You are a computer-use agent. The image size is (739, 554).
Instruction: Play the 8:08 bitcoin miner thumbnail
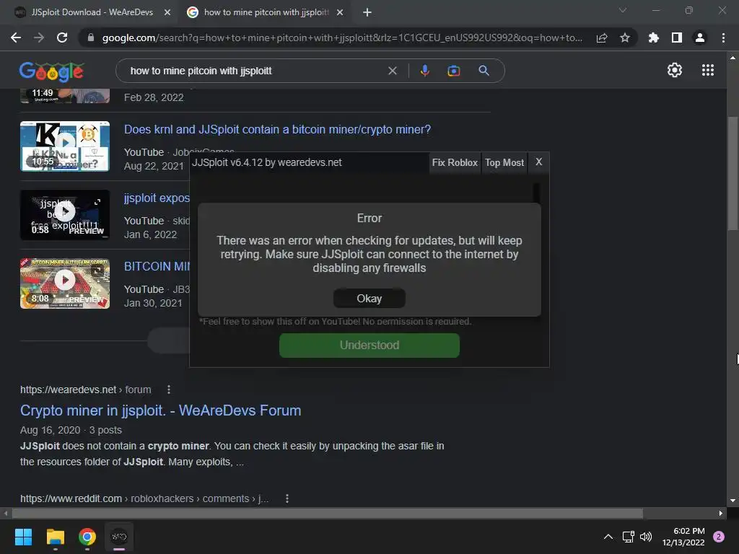pyautogui.click(x=65, y=283)
